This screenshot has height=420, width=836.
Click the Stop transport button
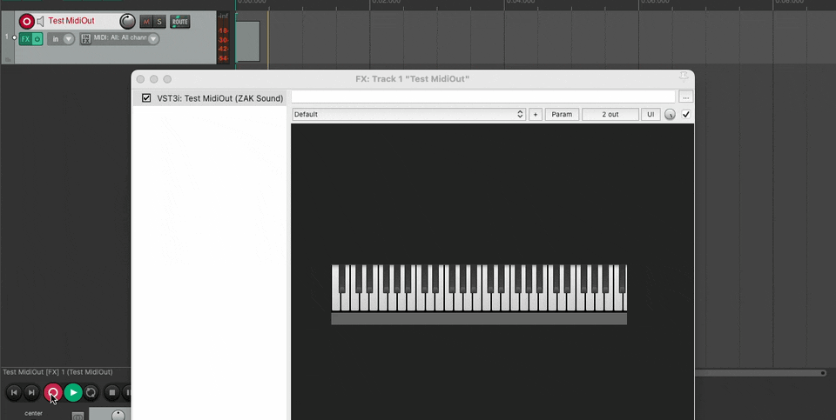point(112,393)
